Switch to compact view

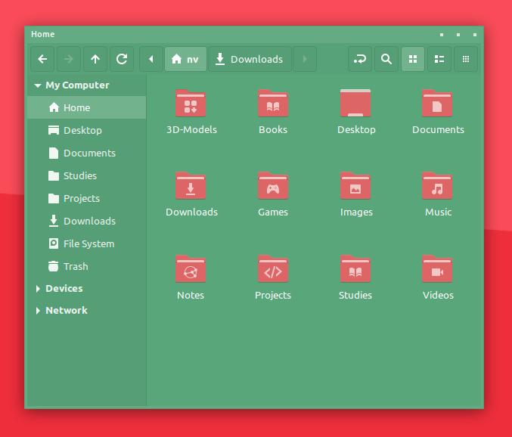pyautogui.click(x=466, y=59)
